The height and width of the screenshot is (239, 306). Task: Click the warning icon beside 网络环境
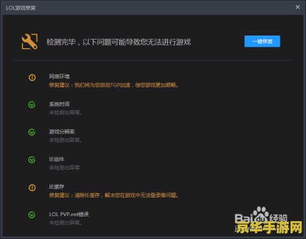(x=32, y=77)
